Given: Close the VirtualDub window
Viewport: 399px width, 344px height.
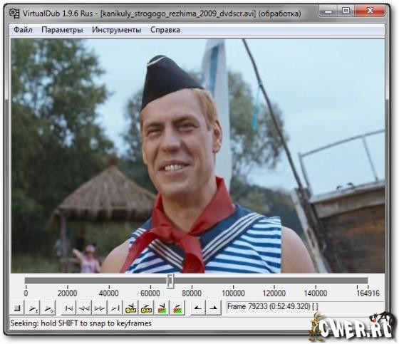Looking at the screenshot, I should click(x=370, y=11).
